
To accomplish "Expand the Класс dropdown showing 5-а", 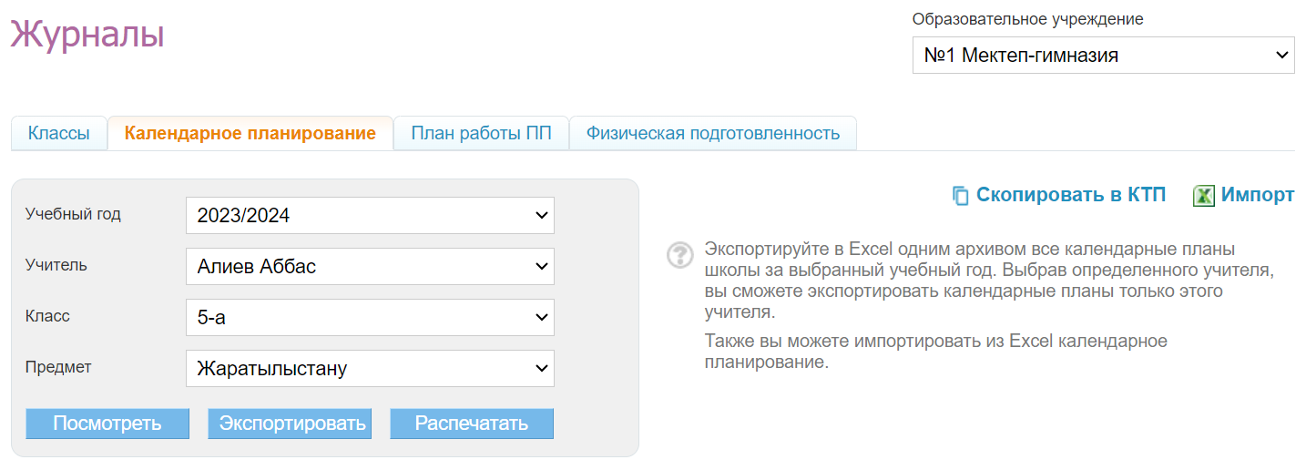I will pos(370,318).
